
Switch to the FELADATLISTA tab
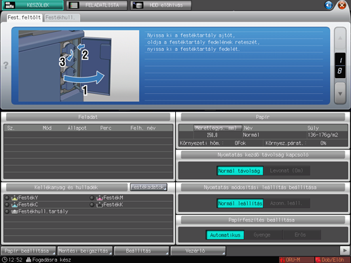click(x=97, y=5)
